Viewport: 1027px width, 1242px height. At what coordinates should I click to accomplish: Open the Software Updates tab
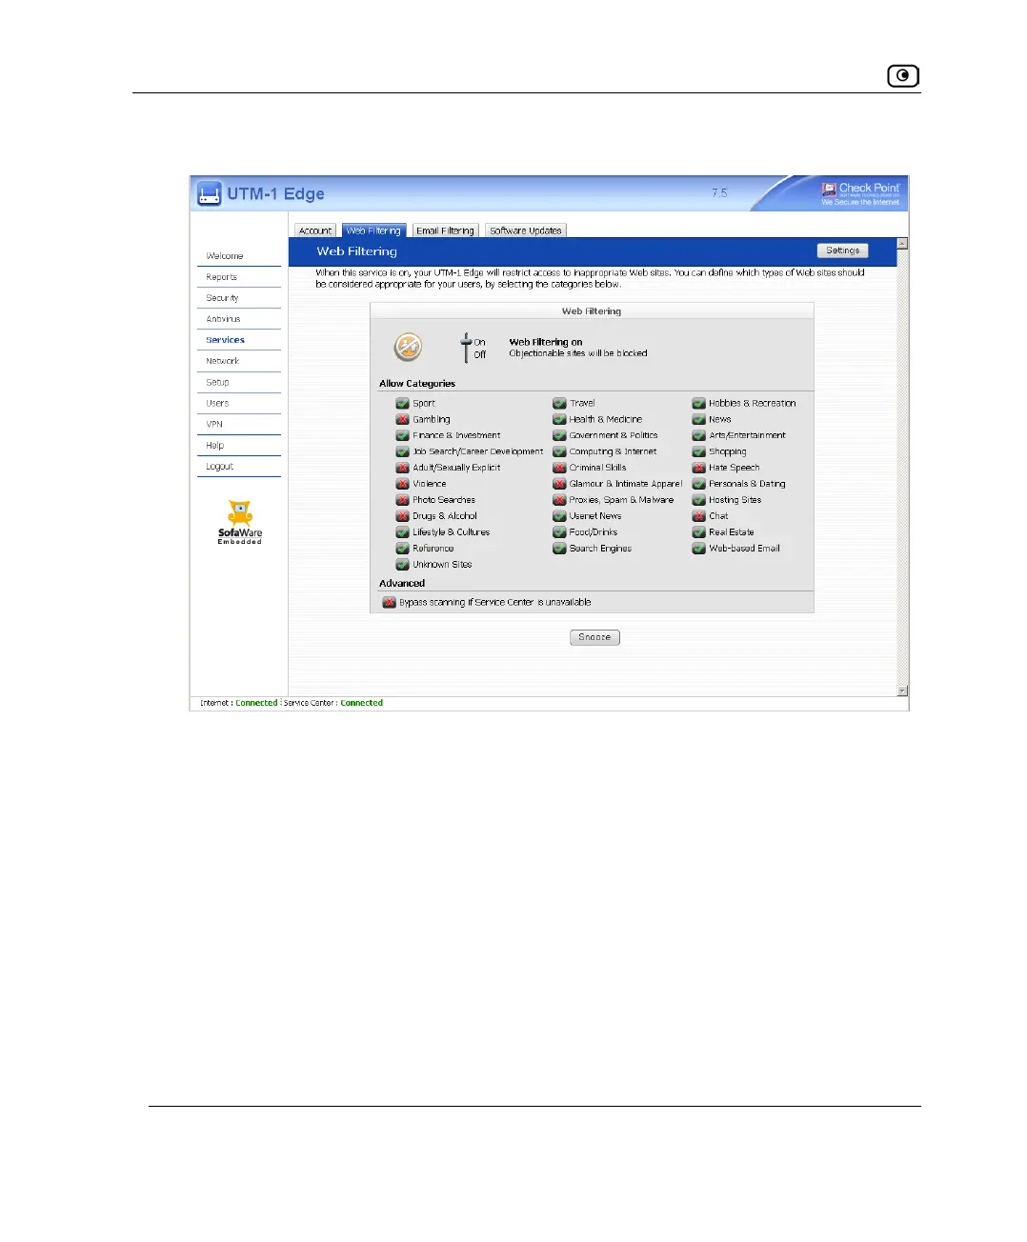[x=526, y=230]
